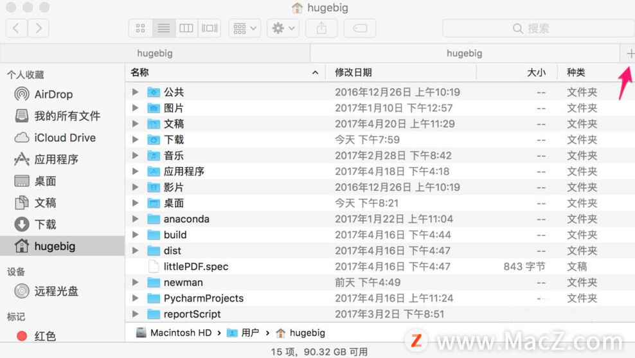Expand the 影片 folder
Viewport: 635px width, 358px height.
pyautogui.click(x=135, y=187)
